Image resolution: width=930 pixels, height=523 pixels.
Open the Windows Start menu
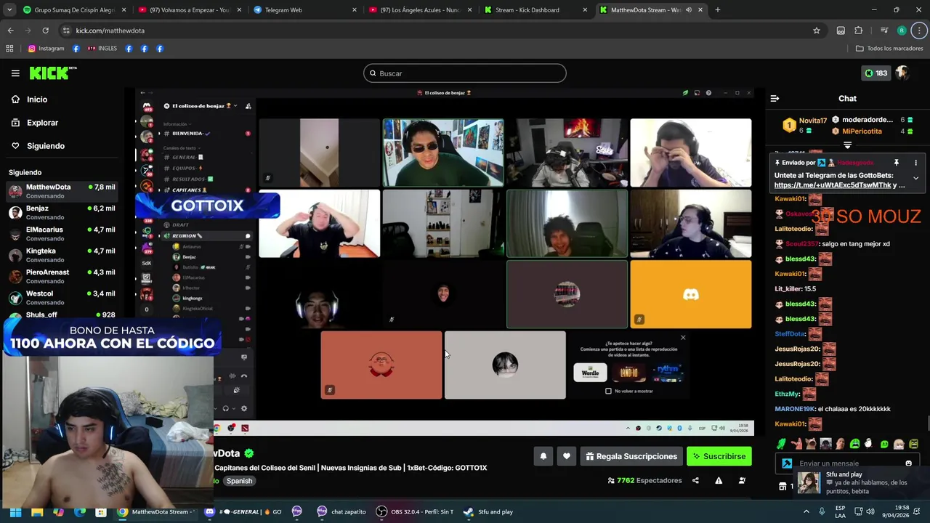[x=15, y=511]
